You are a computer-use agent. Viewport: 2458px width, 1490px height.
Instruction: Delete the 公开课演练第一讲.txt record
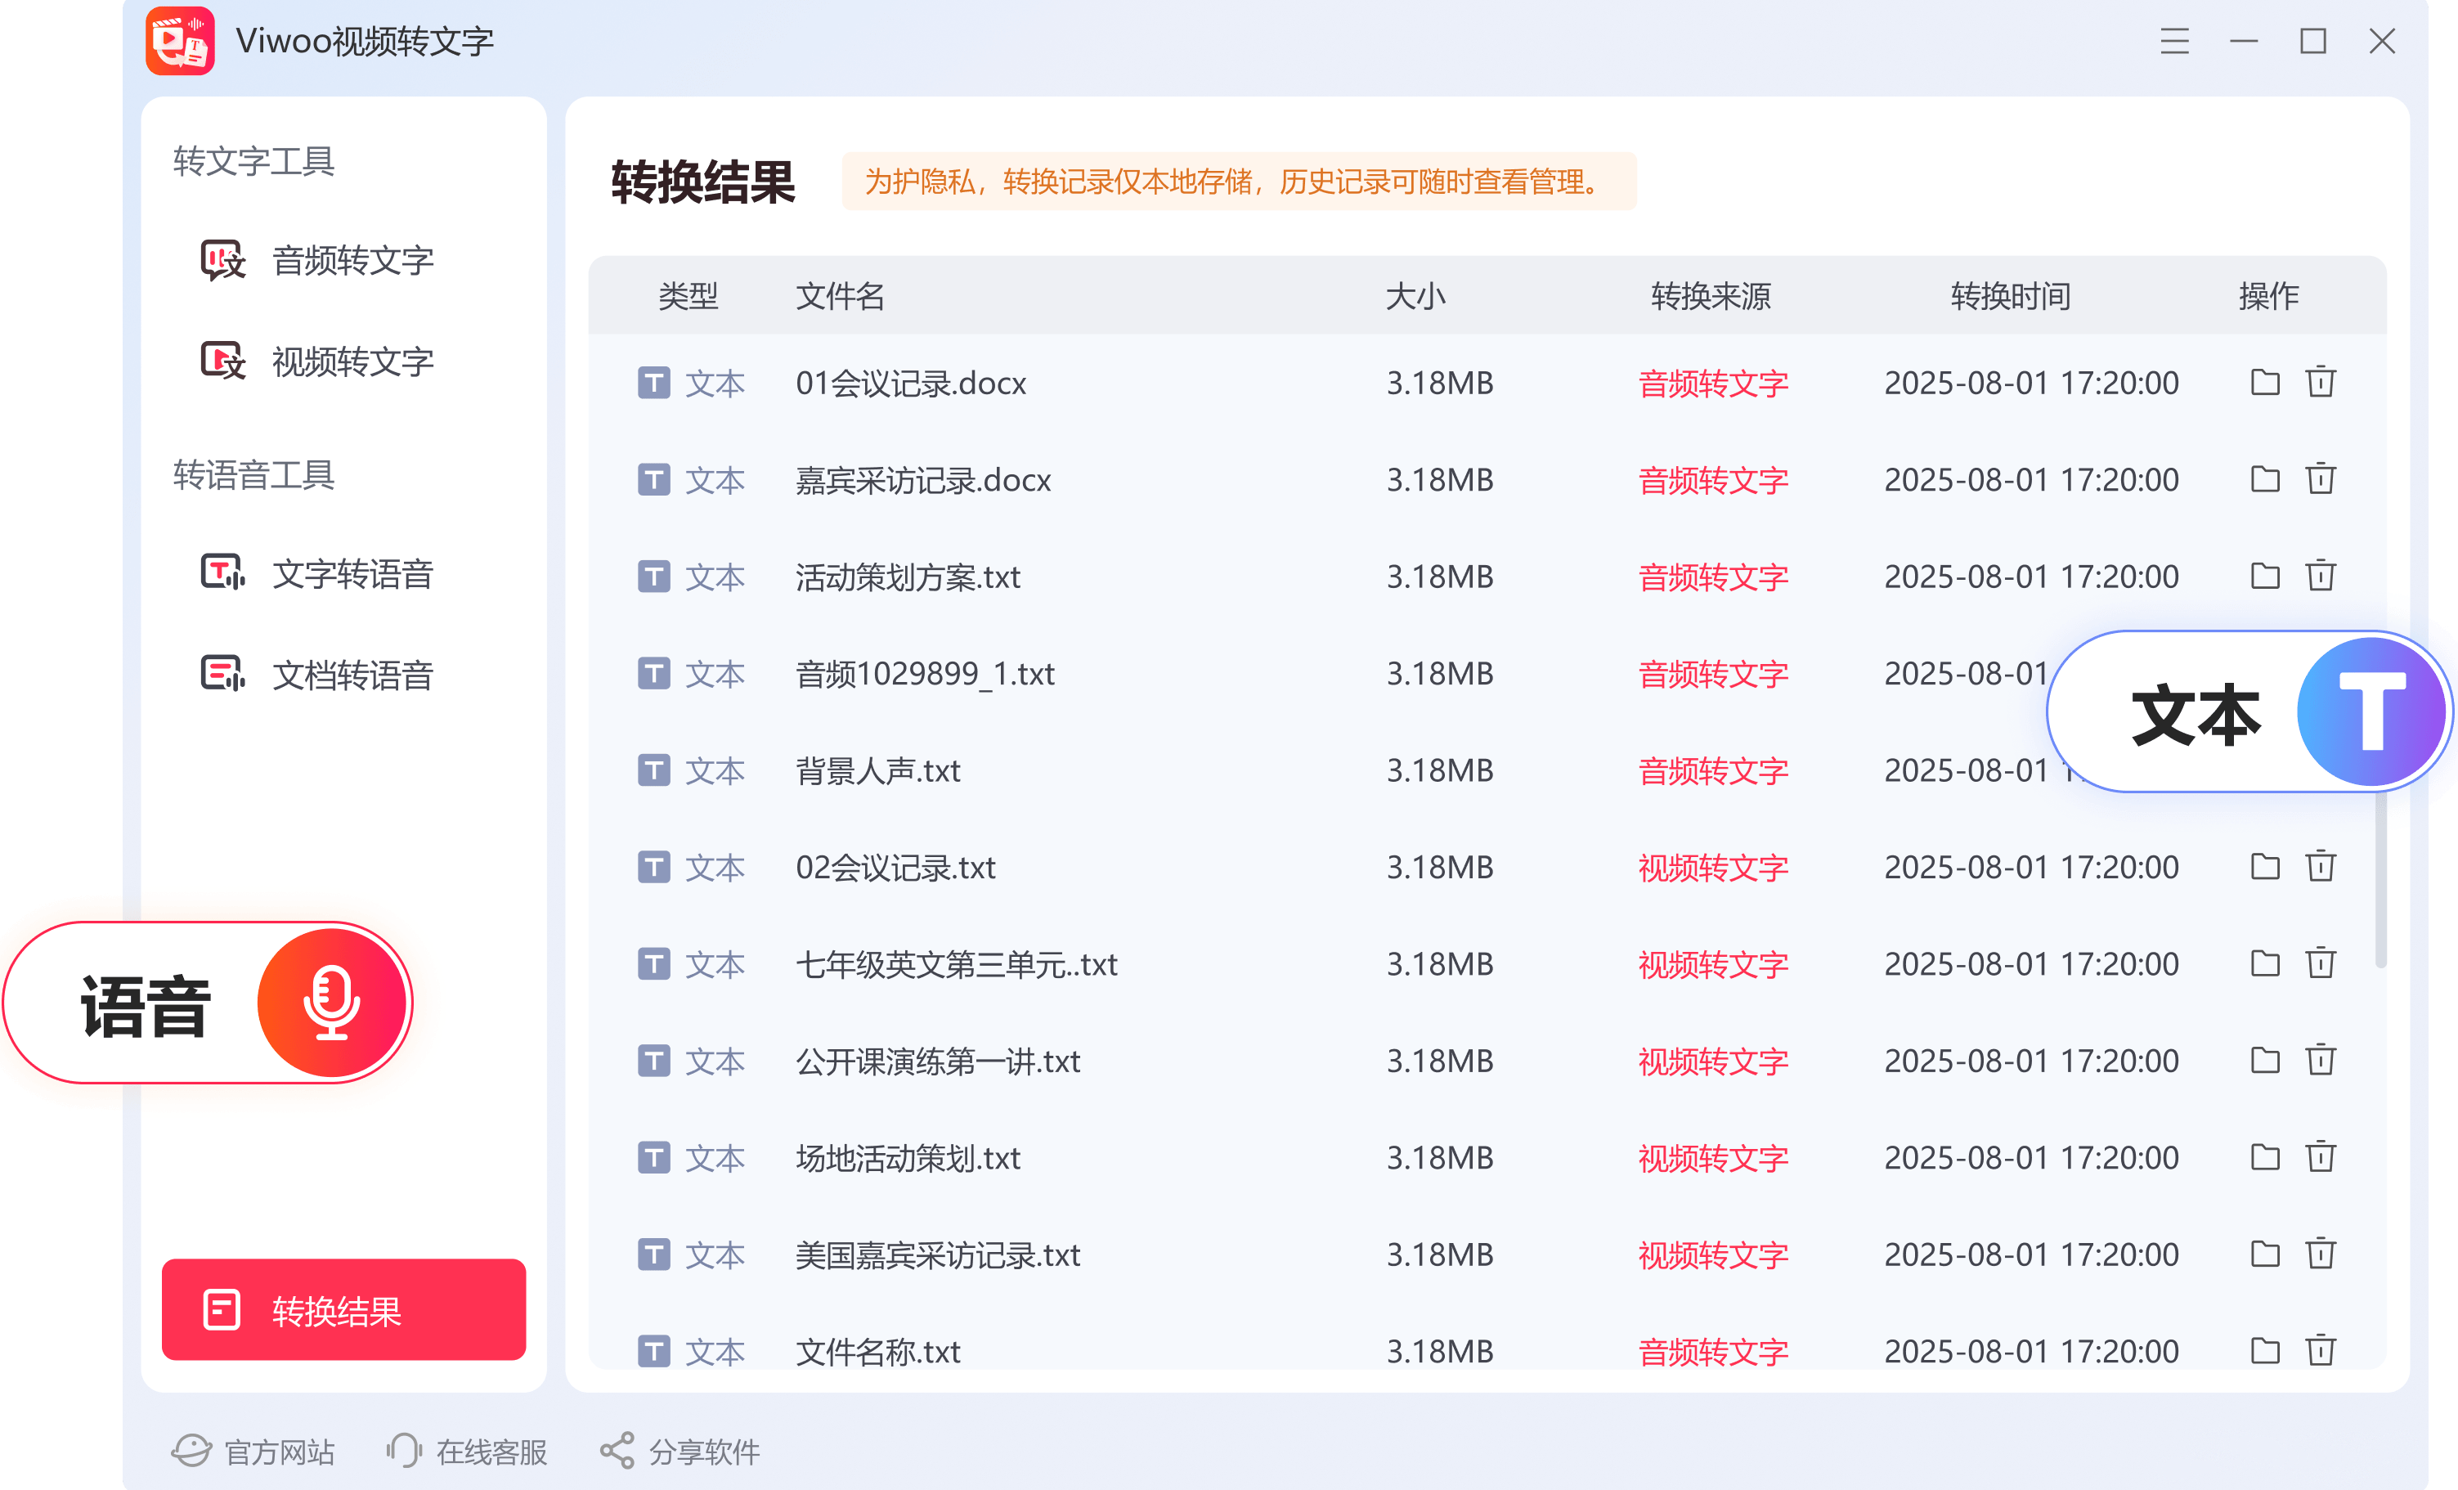tap(2321, 1060)
